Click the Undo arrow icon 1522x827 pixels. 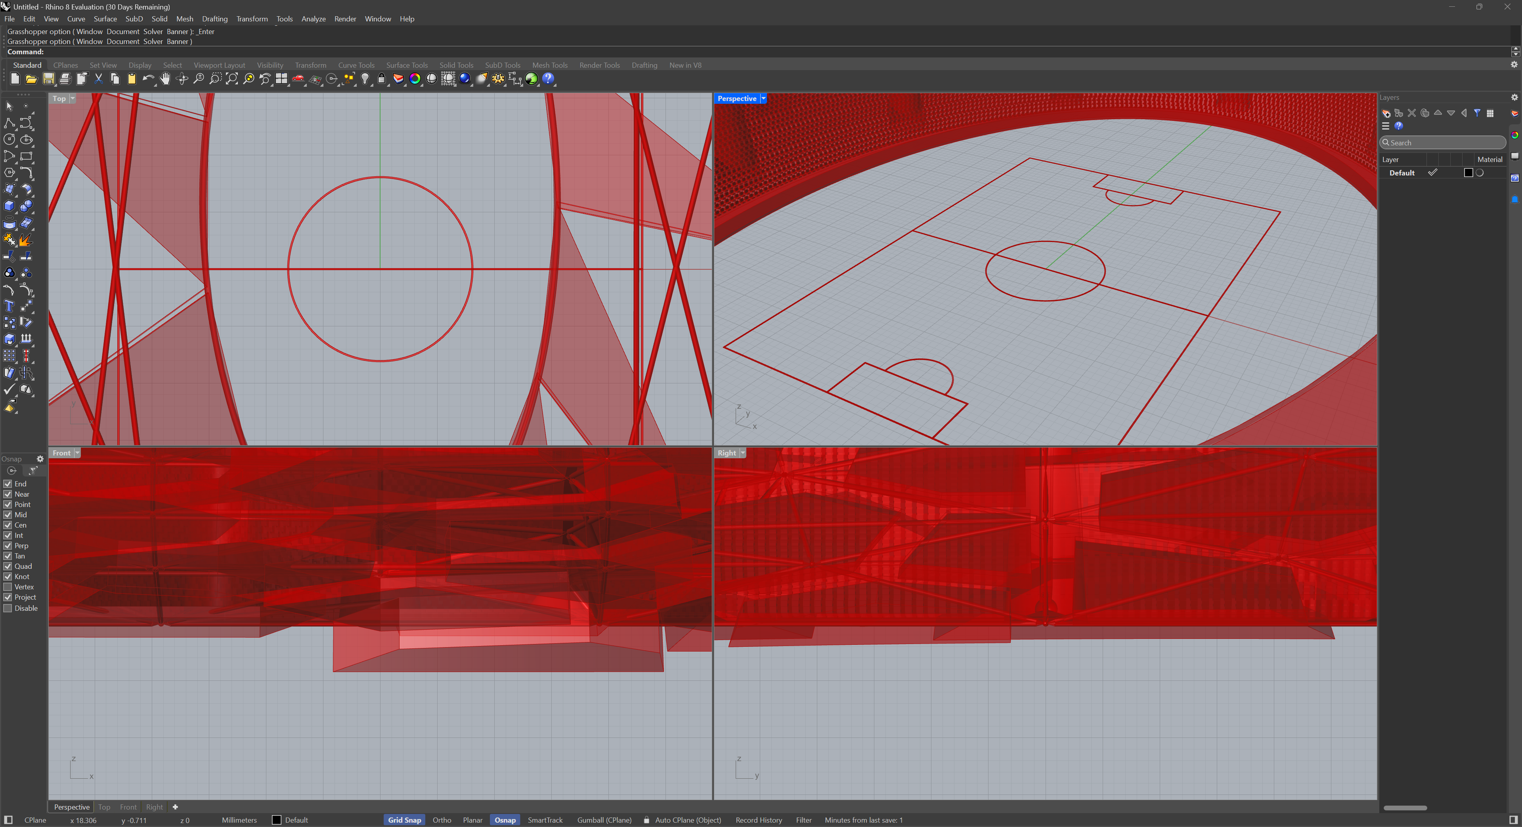[x=148, y=78]
